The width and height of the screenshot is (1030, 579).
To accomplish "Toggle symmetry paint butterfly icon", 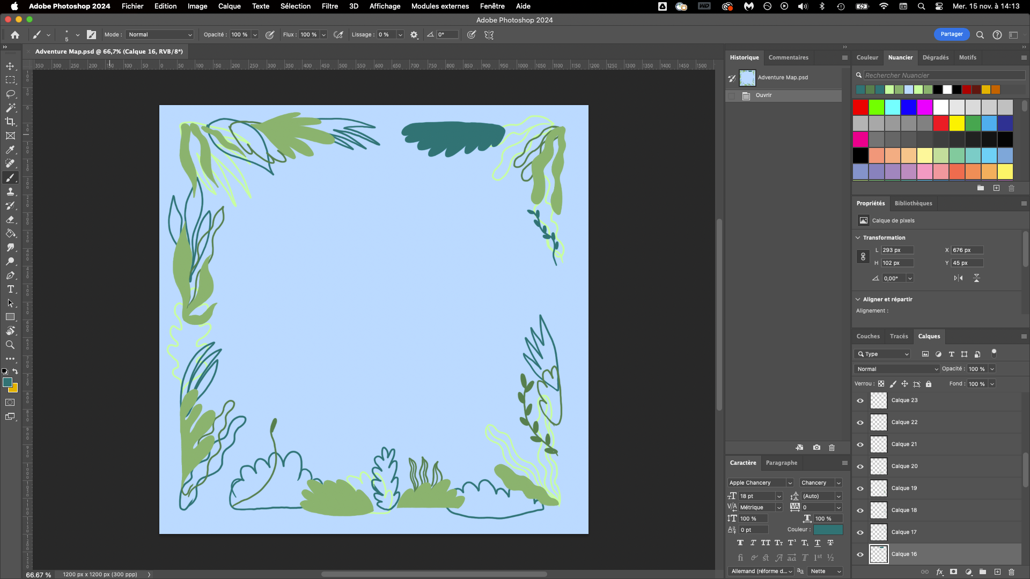I will pyautogui.click(x=489, y=35).
